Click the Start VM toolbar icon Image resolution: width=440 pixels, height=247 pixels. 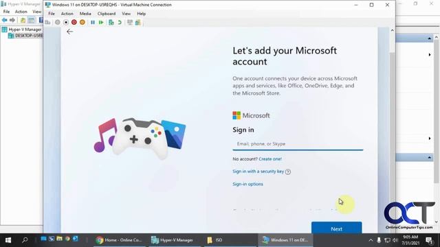tap(58, 23)
